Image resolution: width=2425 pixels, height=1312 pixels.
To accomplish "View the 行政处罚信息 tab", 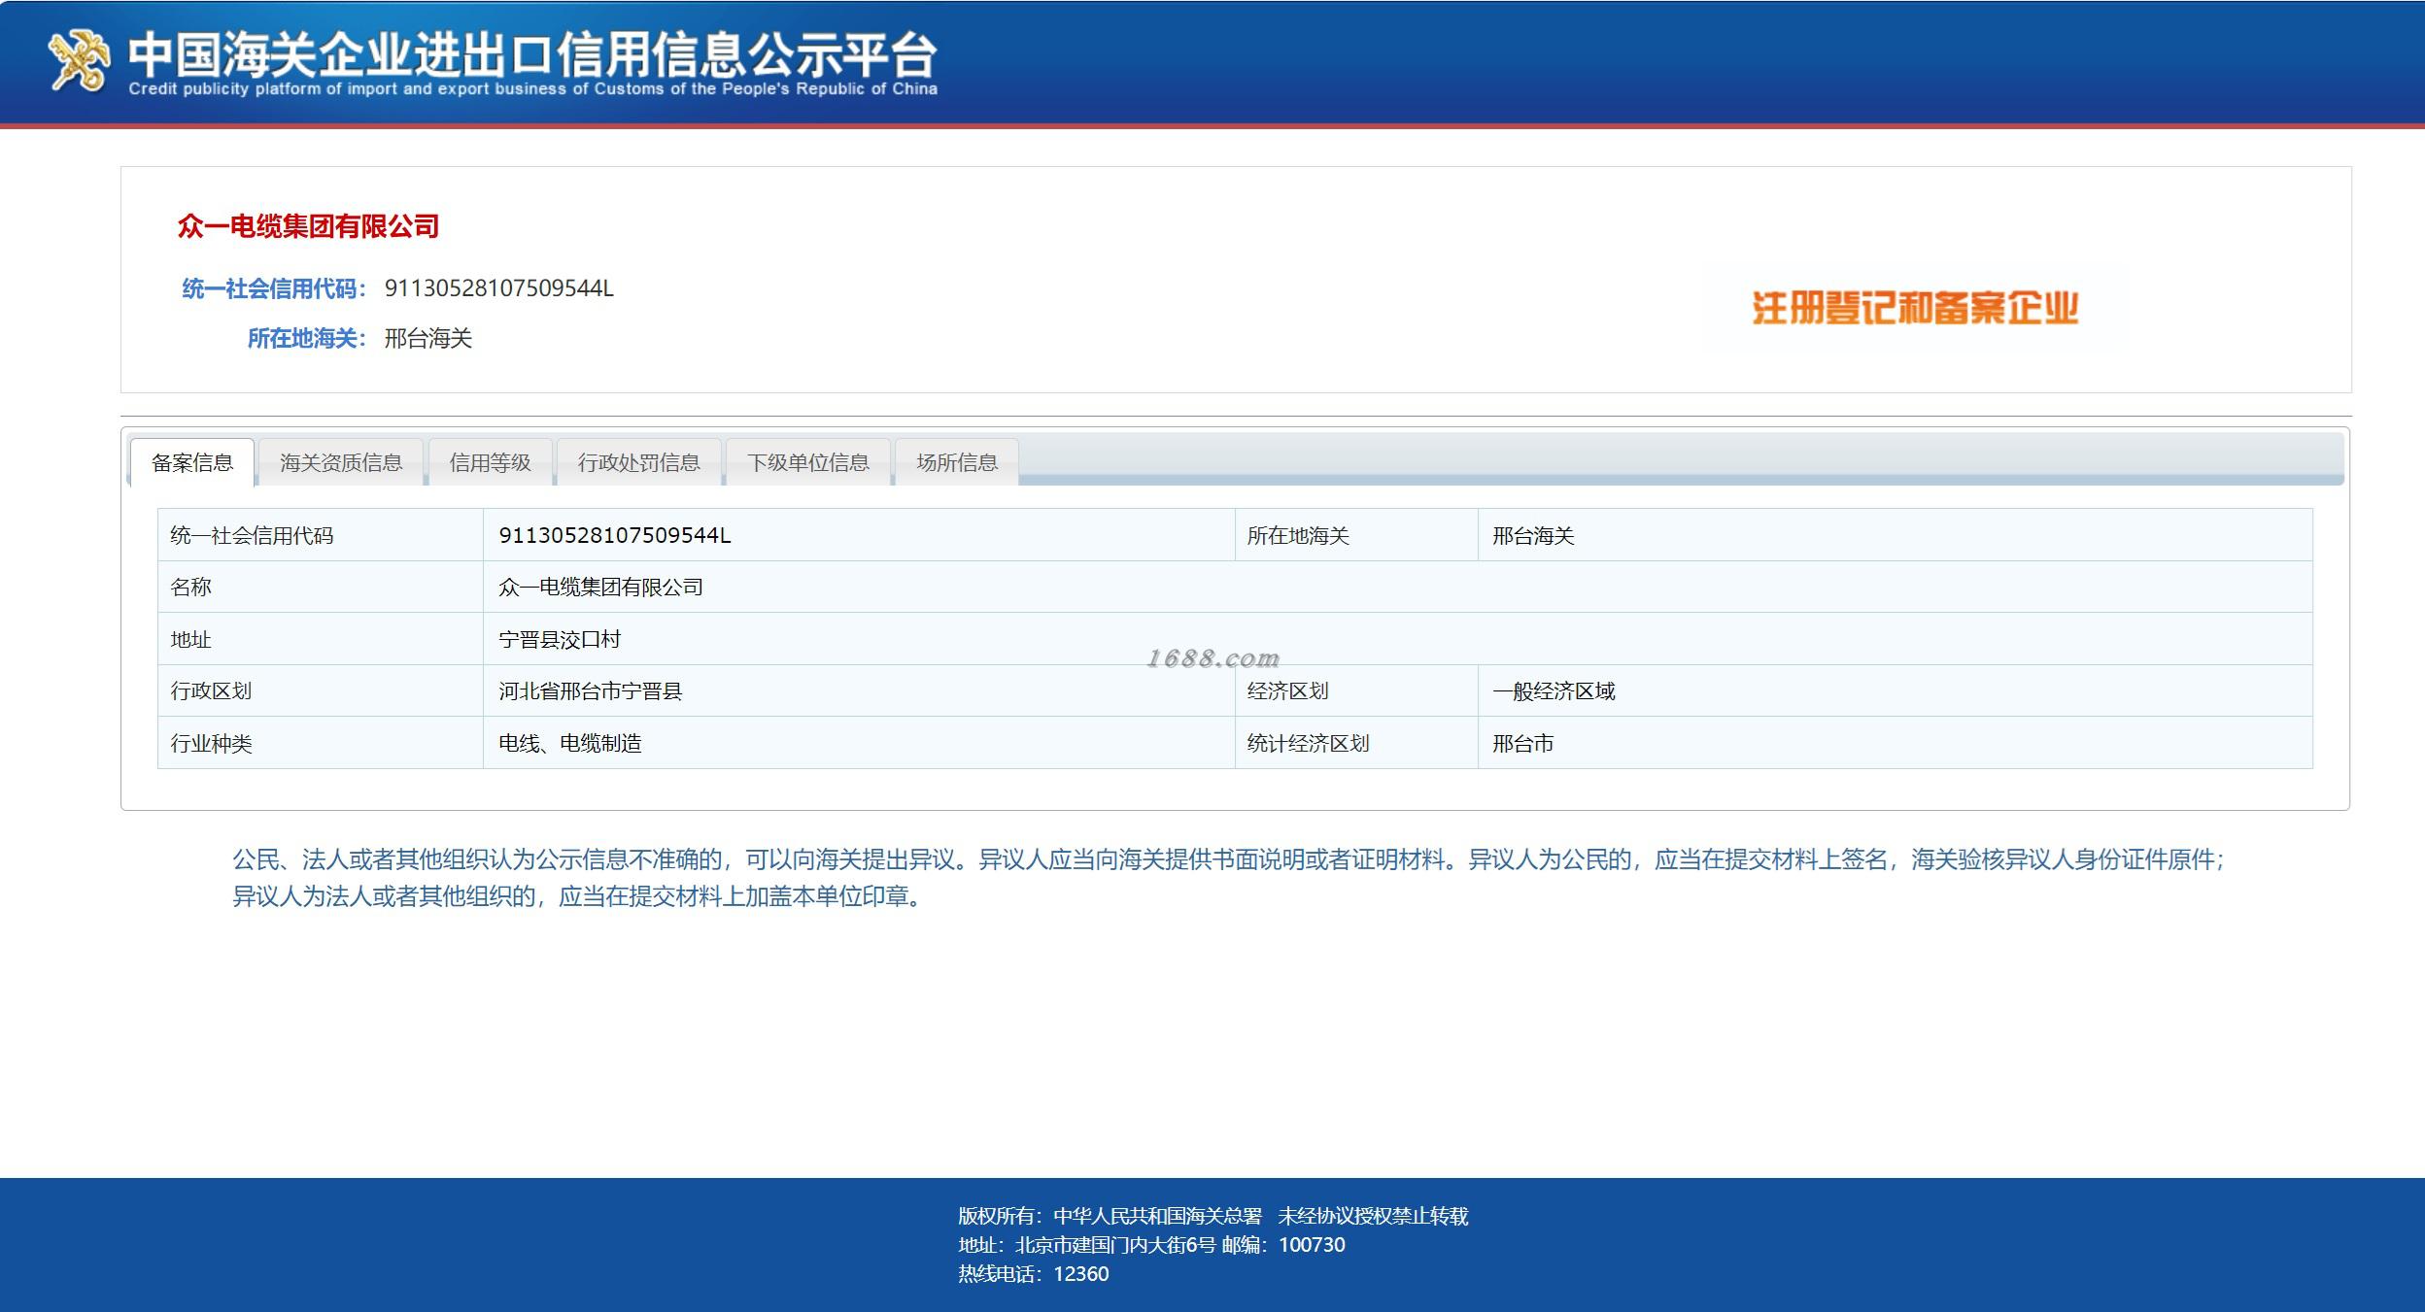I will coord(639,462).
